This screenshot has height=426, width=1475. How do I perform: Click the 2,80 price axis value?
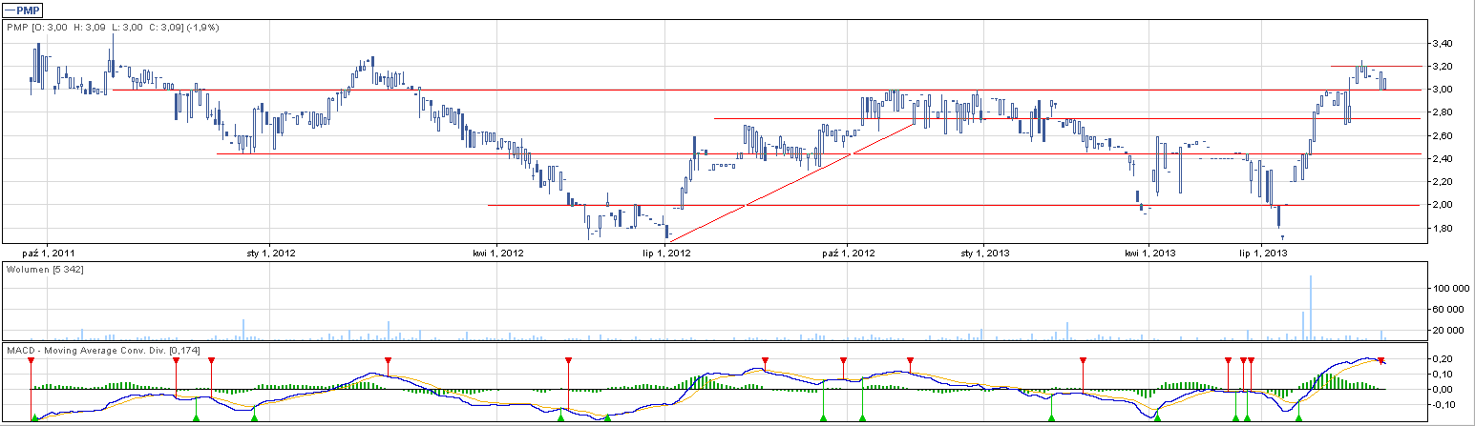pos(1441,112)
